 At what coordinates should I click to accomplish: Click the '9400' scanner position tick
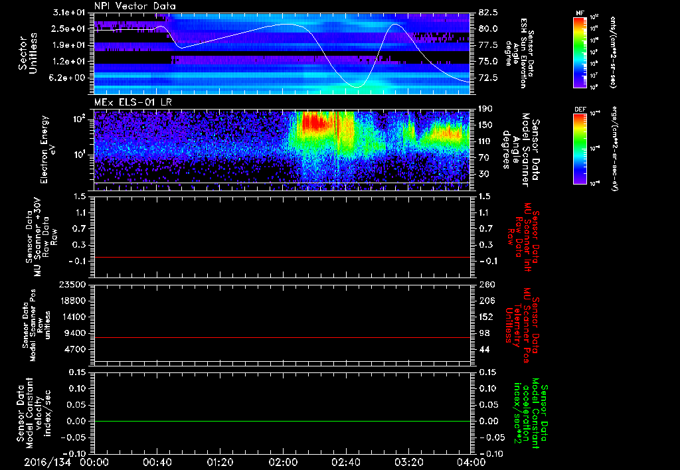pos(76,333)
